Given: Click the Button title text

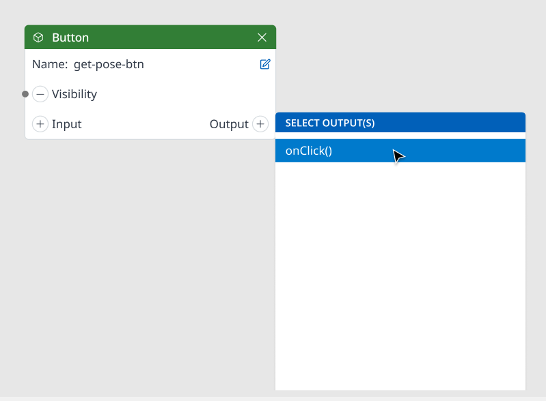Looking at the screenshot, I should (x=70, y=38).
